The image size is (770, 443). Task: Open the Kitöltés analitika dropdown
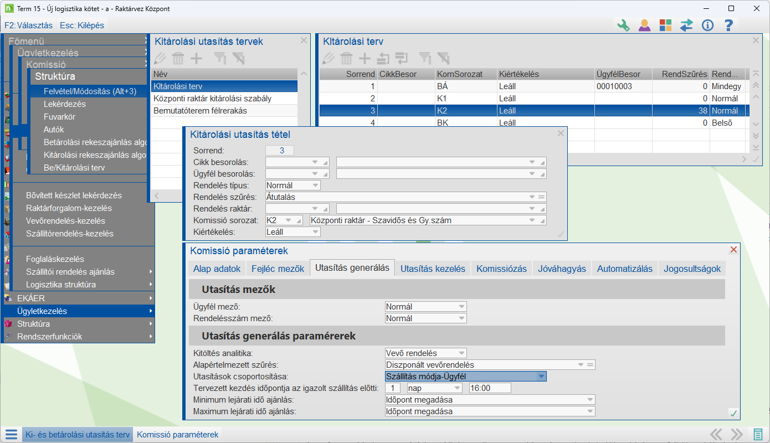[461, 353]
